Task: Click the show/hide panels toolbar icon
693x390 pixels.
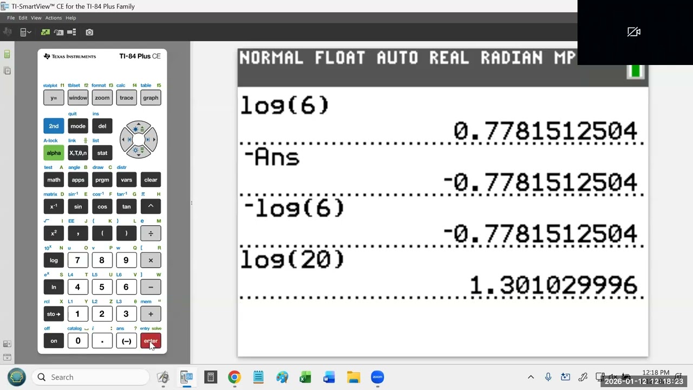Action: pos(71,32)
